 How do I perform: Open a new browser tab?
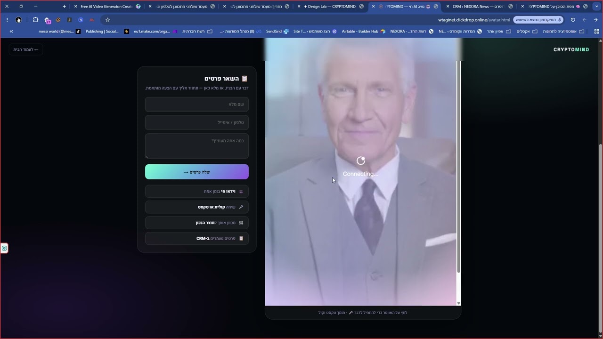point(64,7)
